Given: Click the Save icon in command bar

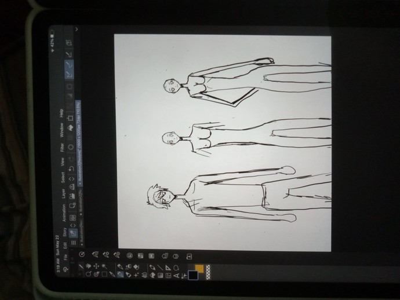Looking at the screenshot, I should 72,186.
